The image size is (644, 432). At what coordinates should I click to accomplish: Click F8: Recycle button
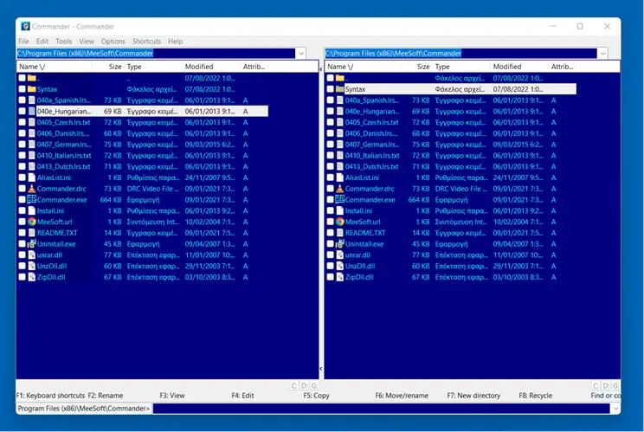coord(536,396)
